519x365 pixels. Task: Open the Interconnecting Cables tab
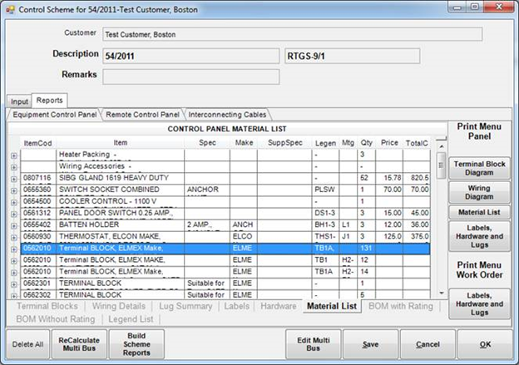click(x=227, y=114)
